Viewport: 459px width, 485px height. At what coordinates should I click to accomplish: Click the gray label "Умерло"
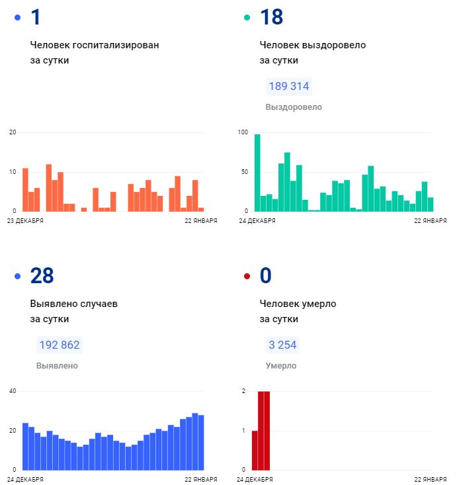point(281,366)
